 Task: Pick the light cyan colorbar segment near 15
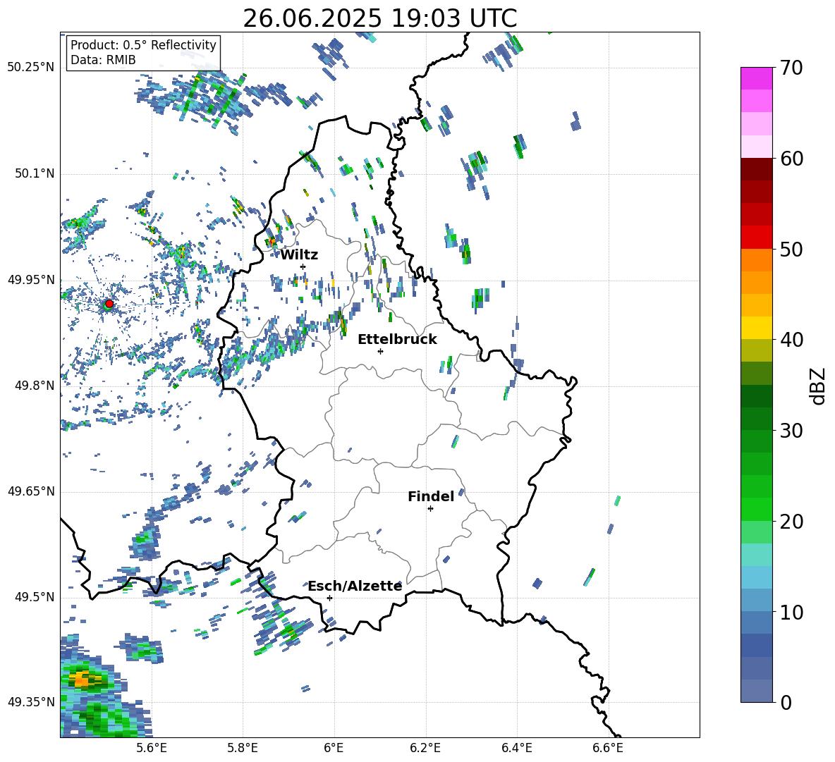click(x=756, y=554)
